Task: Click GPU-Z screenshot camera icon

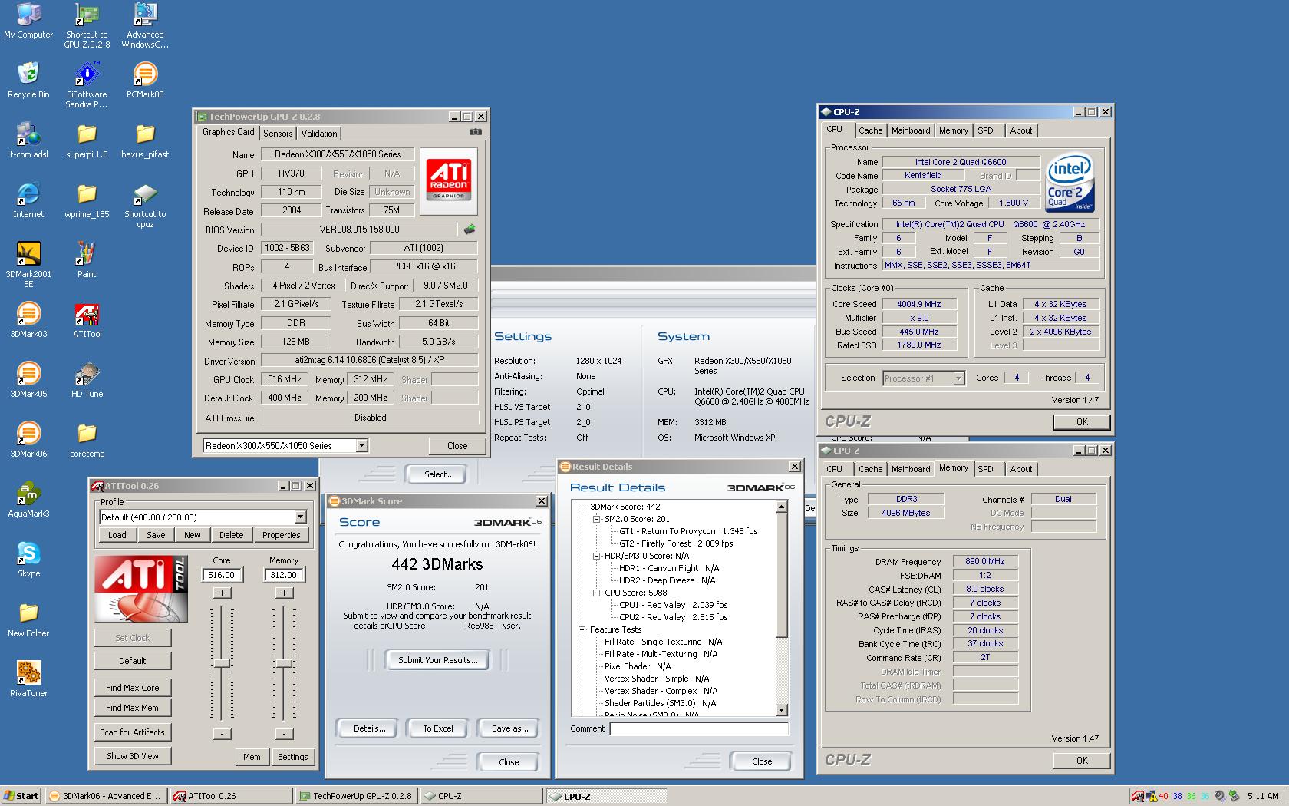Action: [x=476, y=132]
